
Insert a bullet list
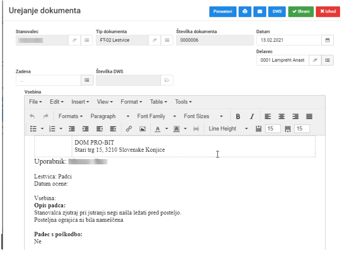pyautogui.click(x=33, y=129)
